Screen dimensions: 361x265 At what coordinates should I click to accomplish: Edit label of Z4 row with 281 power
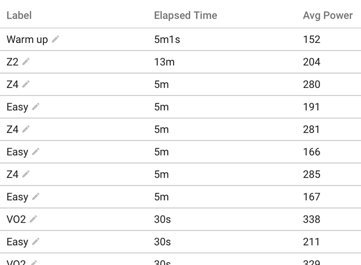26,129
